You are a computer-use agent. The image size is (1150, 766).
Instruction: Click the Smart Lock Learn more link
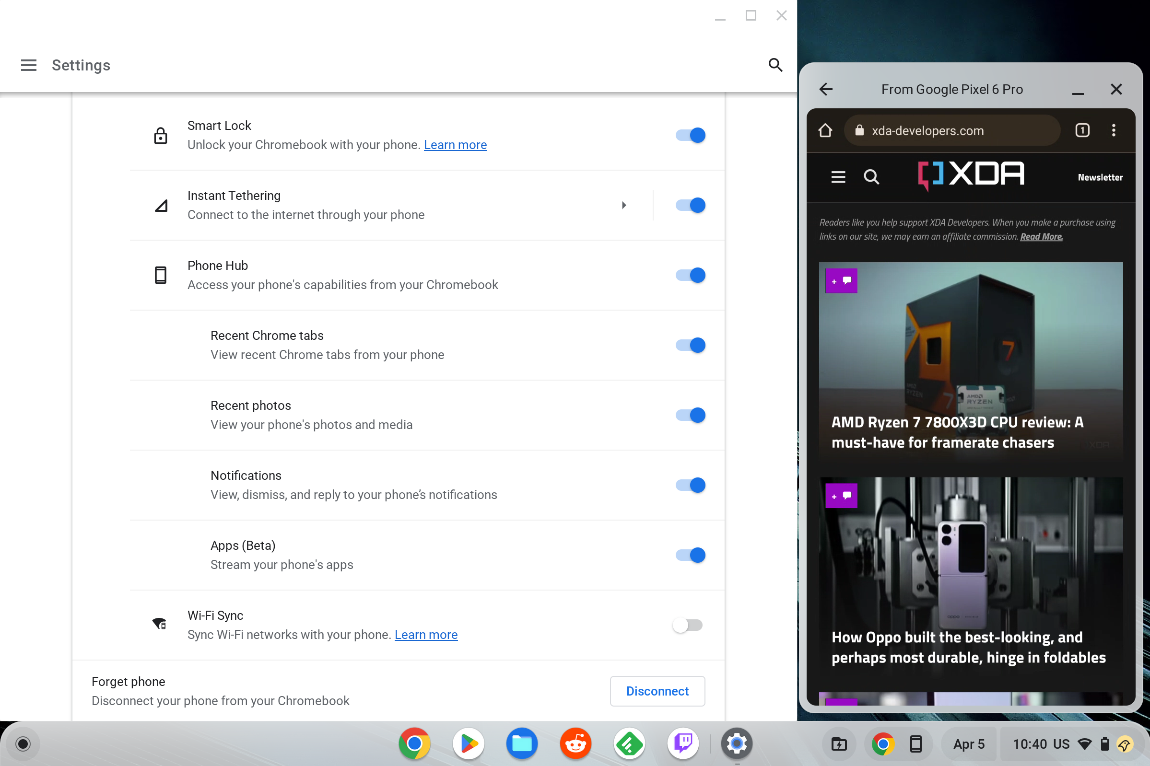(455, 144)
